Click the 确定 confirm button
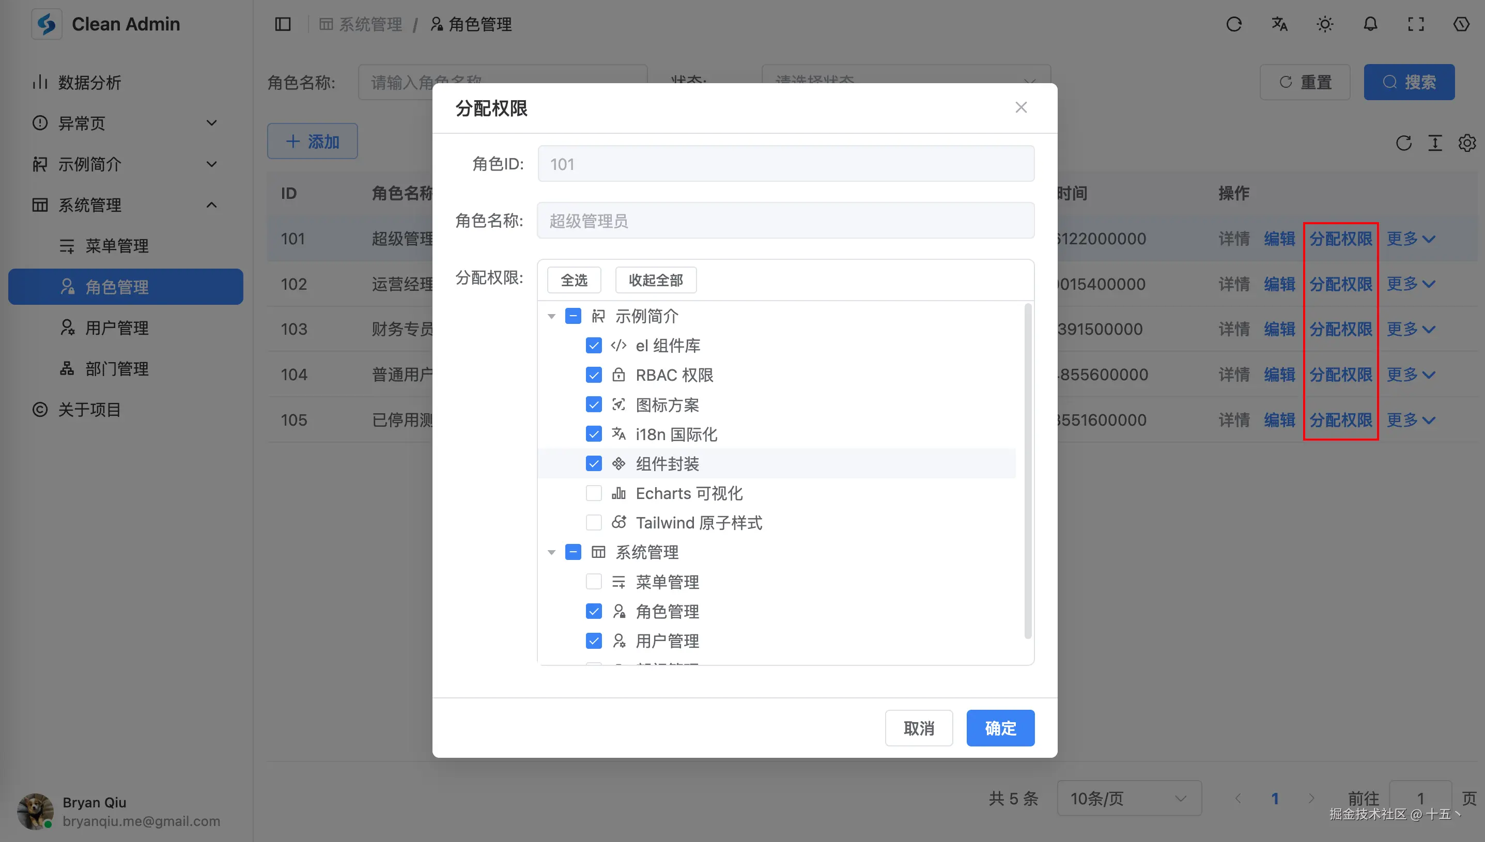The image size is (1485, 842). pyautogui.click(x=1000, y=728)
